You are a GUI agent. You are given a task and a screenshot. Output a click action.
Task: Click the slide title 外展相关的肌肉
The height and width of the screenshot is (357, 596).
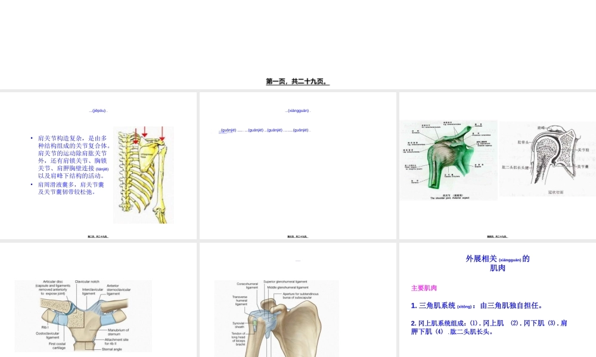pyautogui.click(x=497, y=264)
